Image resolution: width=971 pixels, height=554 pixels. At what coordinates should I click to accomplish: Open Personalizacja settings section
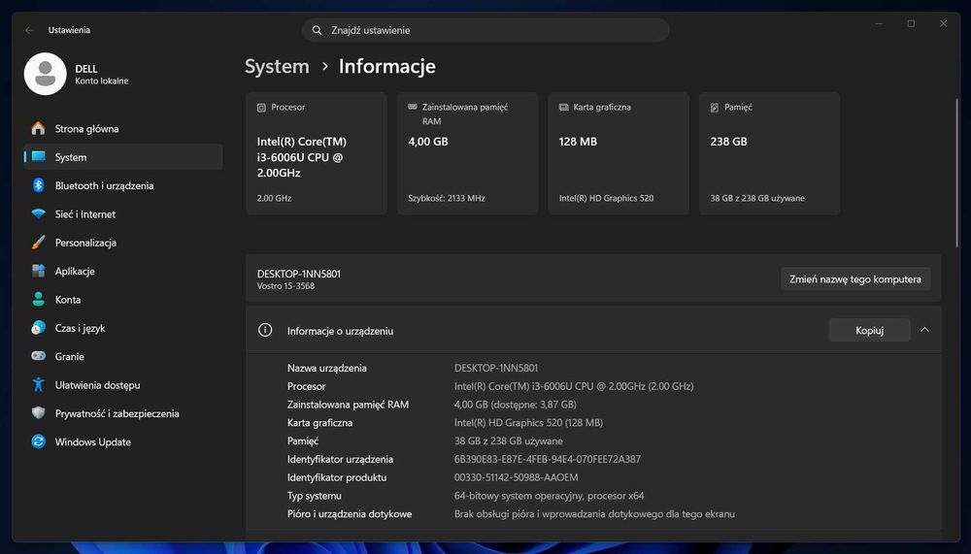123,242
